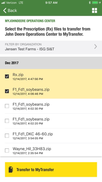Uncheck F1_Fd1_soybeans.zip at 4:06:46 PM
The width and height of the screenshot is (102, 182).
7,91
